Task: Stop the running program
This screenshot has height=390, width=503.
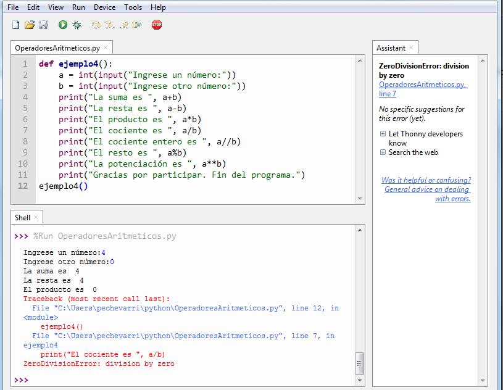Action: 156,25
